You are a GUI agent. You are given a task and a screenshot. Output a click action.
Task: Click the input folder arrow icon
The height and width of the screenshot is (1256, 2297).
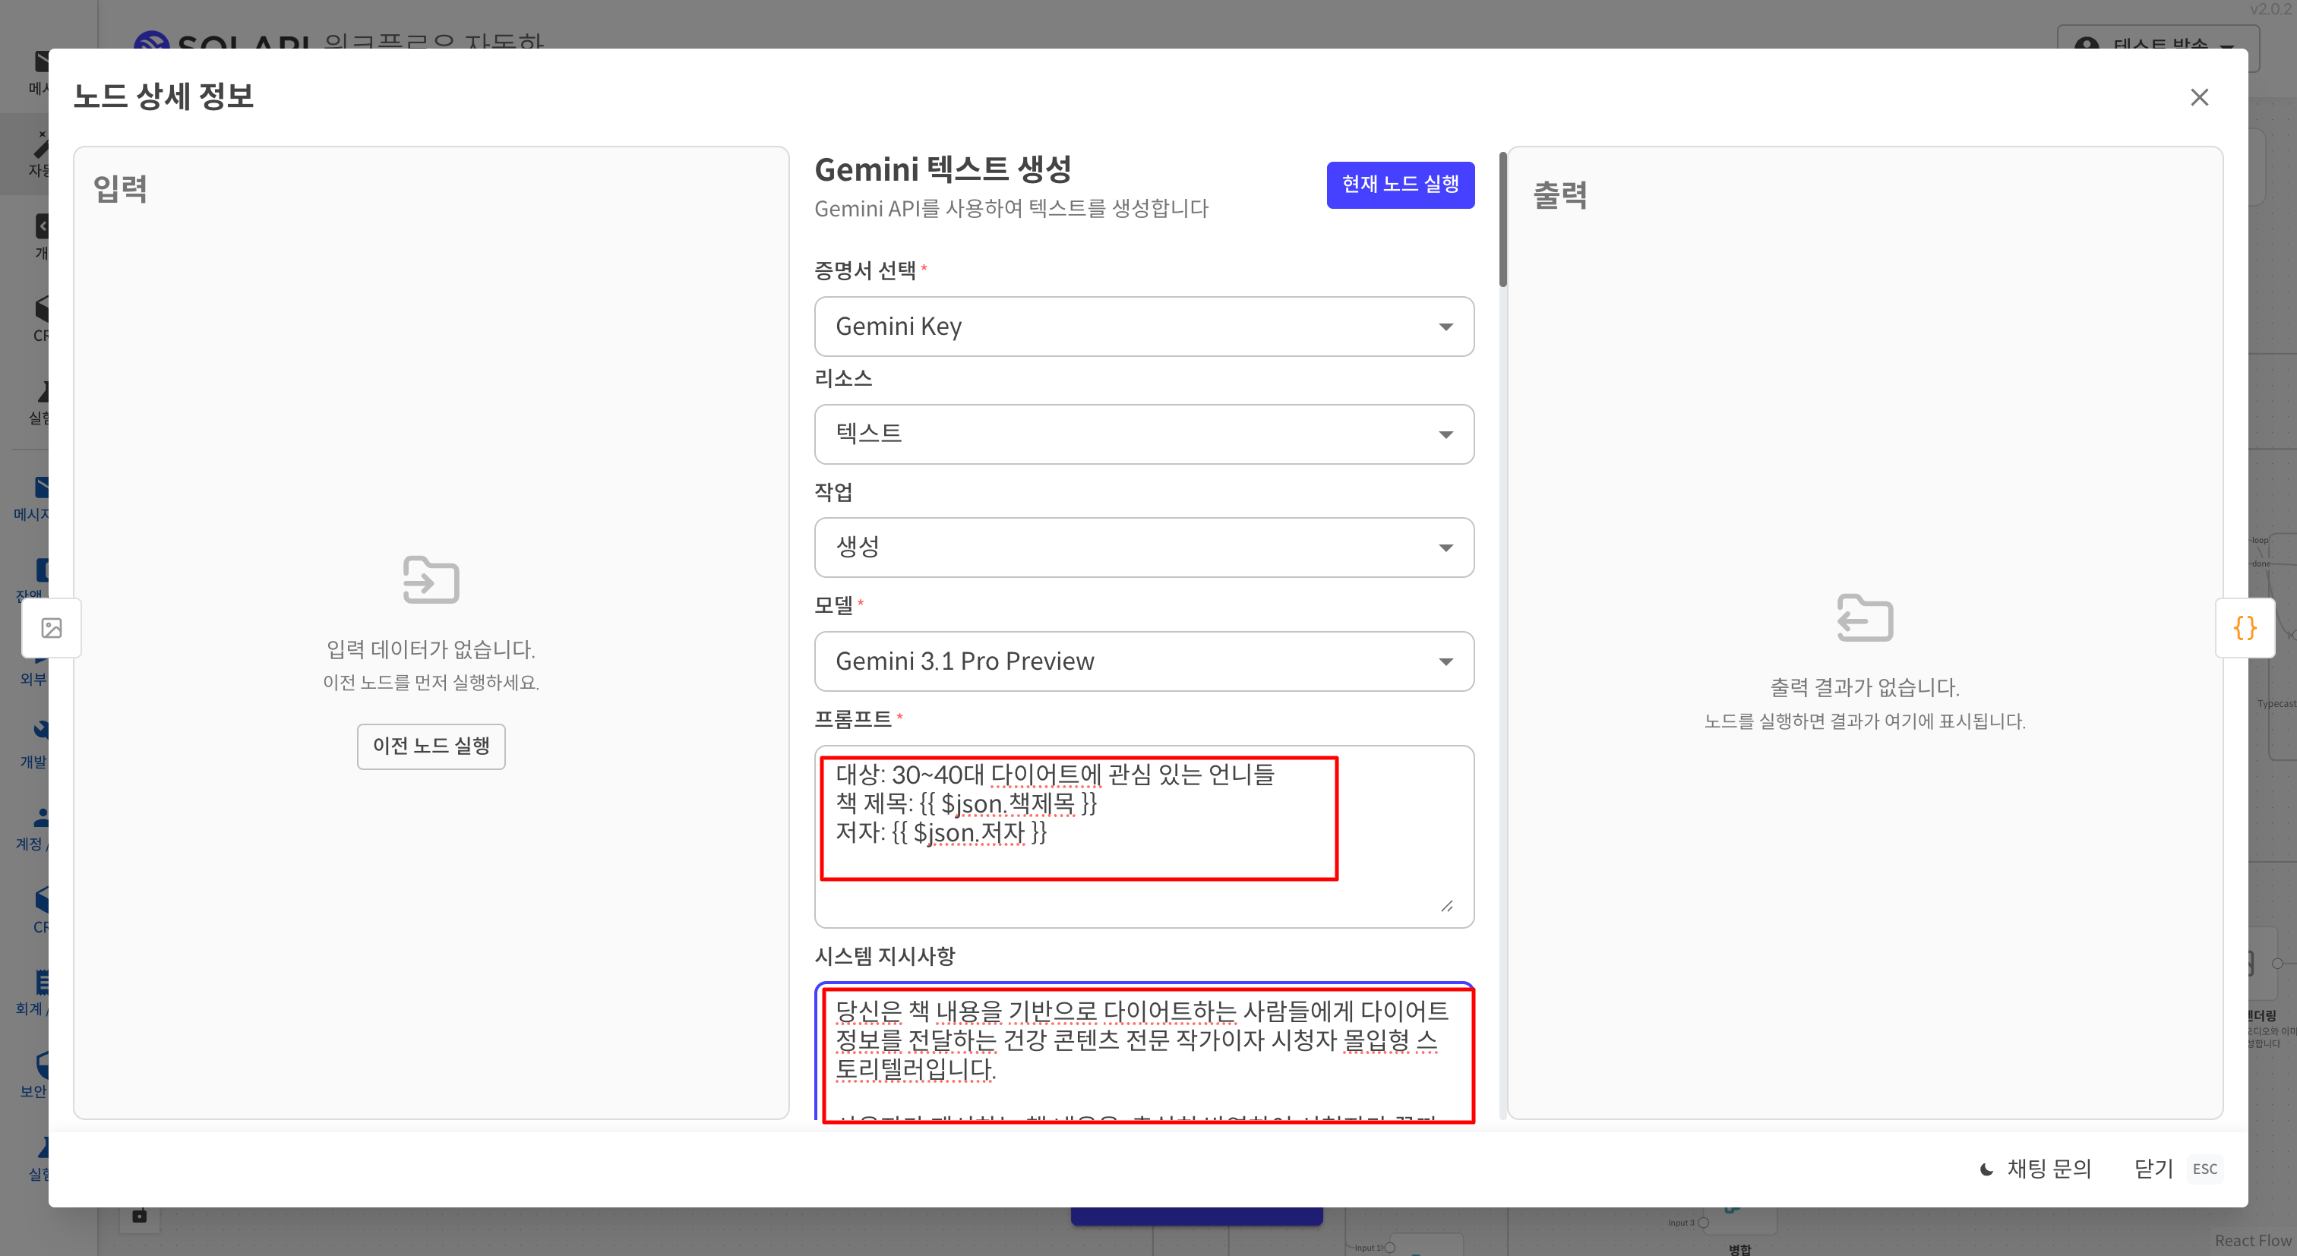(x=431, y=580)
